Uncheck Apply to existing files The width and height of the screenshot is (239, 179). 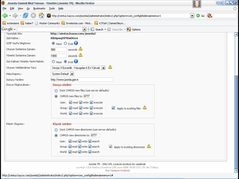click(113, 108)
